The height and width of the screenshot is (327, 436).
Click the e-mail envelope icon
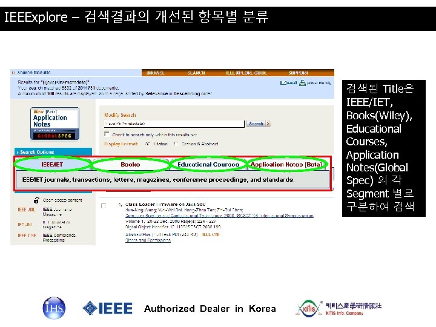(x=283, y=83)
